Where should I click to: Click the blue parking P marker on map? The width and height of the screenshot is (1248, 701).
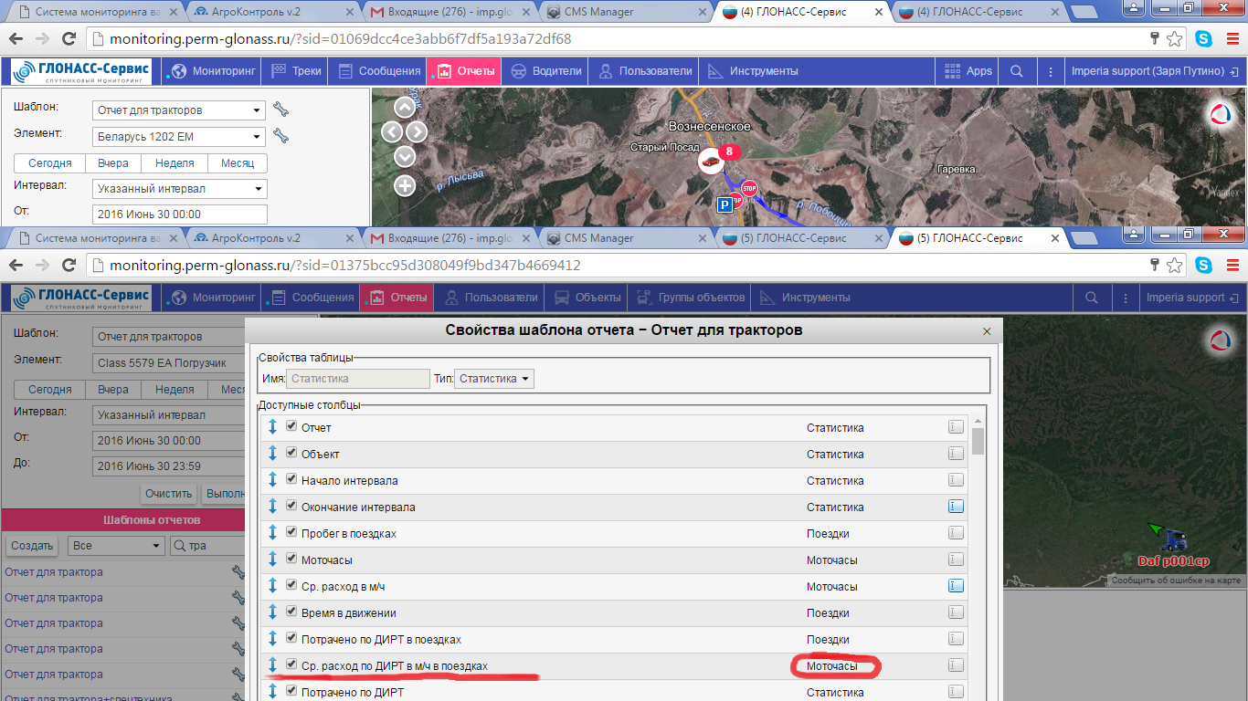724,205
